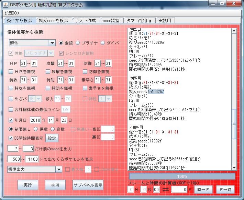Open the いじっぱり nature dropdown
244x200 pixels.
point(51,53)
